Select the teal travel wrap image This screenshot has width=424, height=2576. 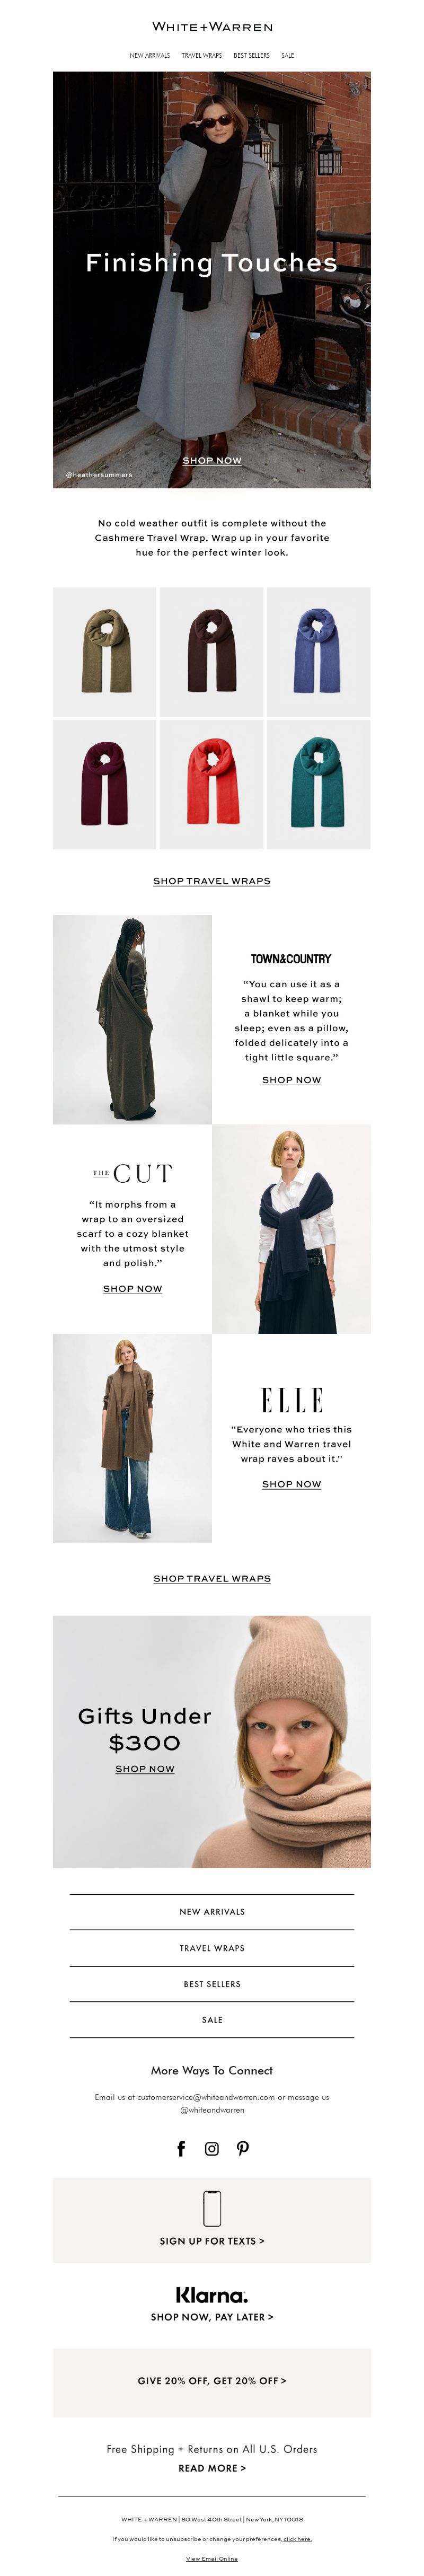[319, 784]
